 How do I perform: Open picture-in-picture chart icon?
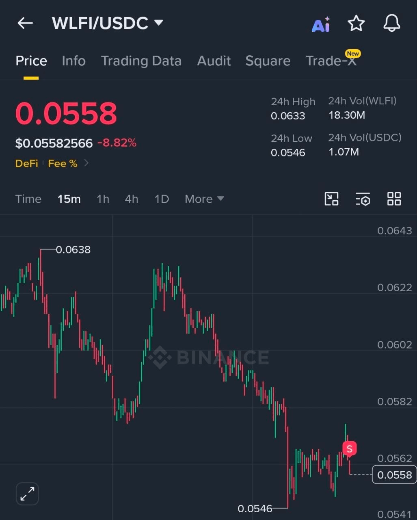pyautogui.click(x=332, y=199)
